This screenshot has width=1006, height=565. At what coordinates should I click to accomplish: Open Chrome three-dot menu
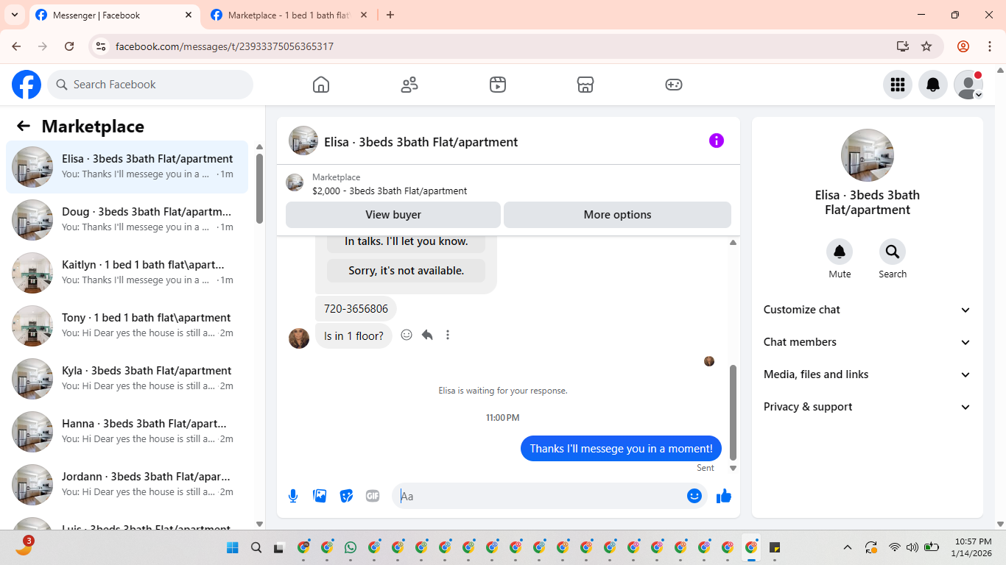tap(990, 46)
